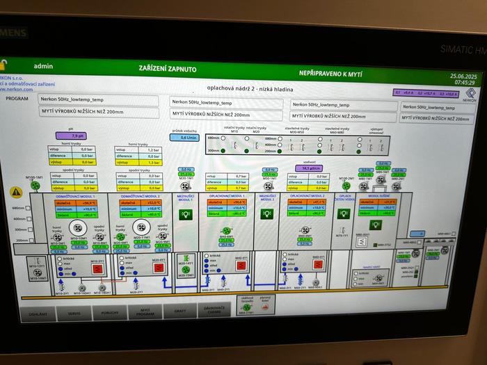Click the green M100-1M1 motor icon

[x=37, y=186]
